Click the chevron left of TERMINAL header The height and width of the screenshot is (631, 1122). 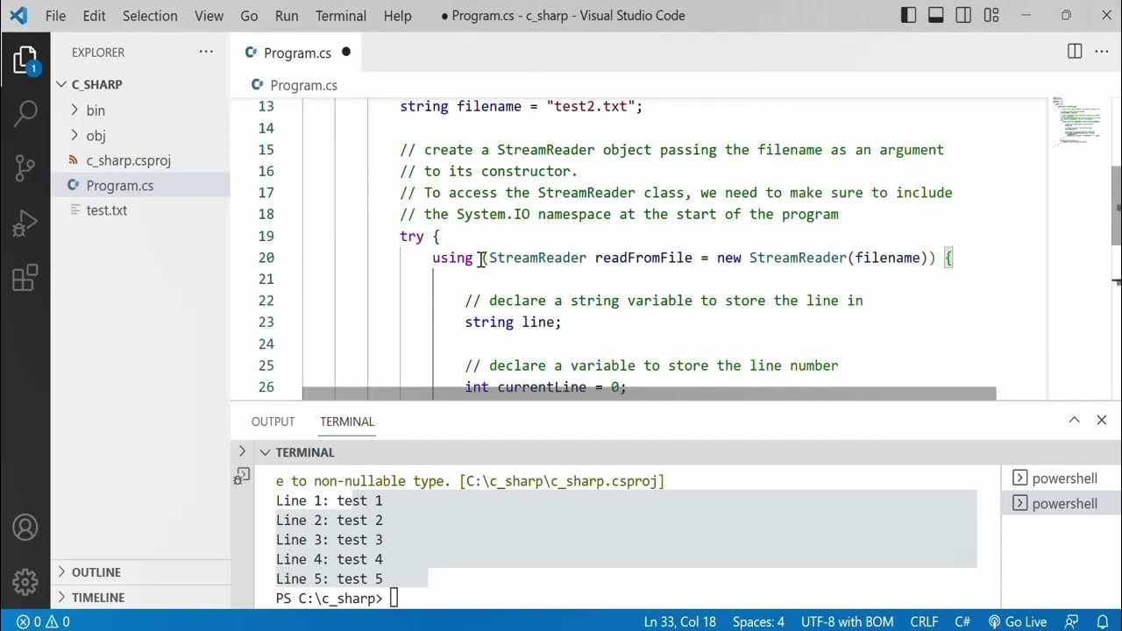[x=243, y=451]
